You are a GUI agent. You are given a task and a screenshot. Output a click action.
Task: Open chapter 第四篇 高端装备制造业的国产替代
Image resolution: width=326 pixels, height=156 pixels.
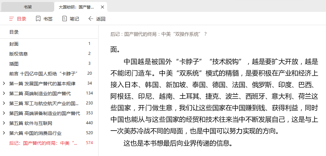tap(45, 113)
